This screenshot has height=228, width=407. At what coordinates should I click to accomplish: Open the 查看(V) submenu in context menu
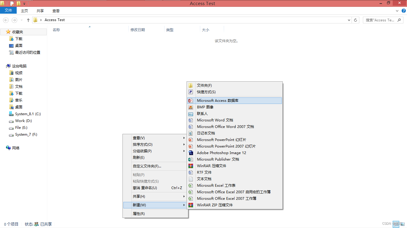point(155,138)
